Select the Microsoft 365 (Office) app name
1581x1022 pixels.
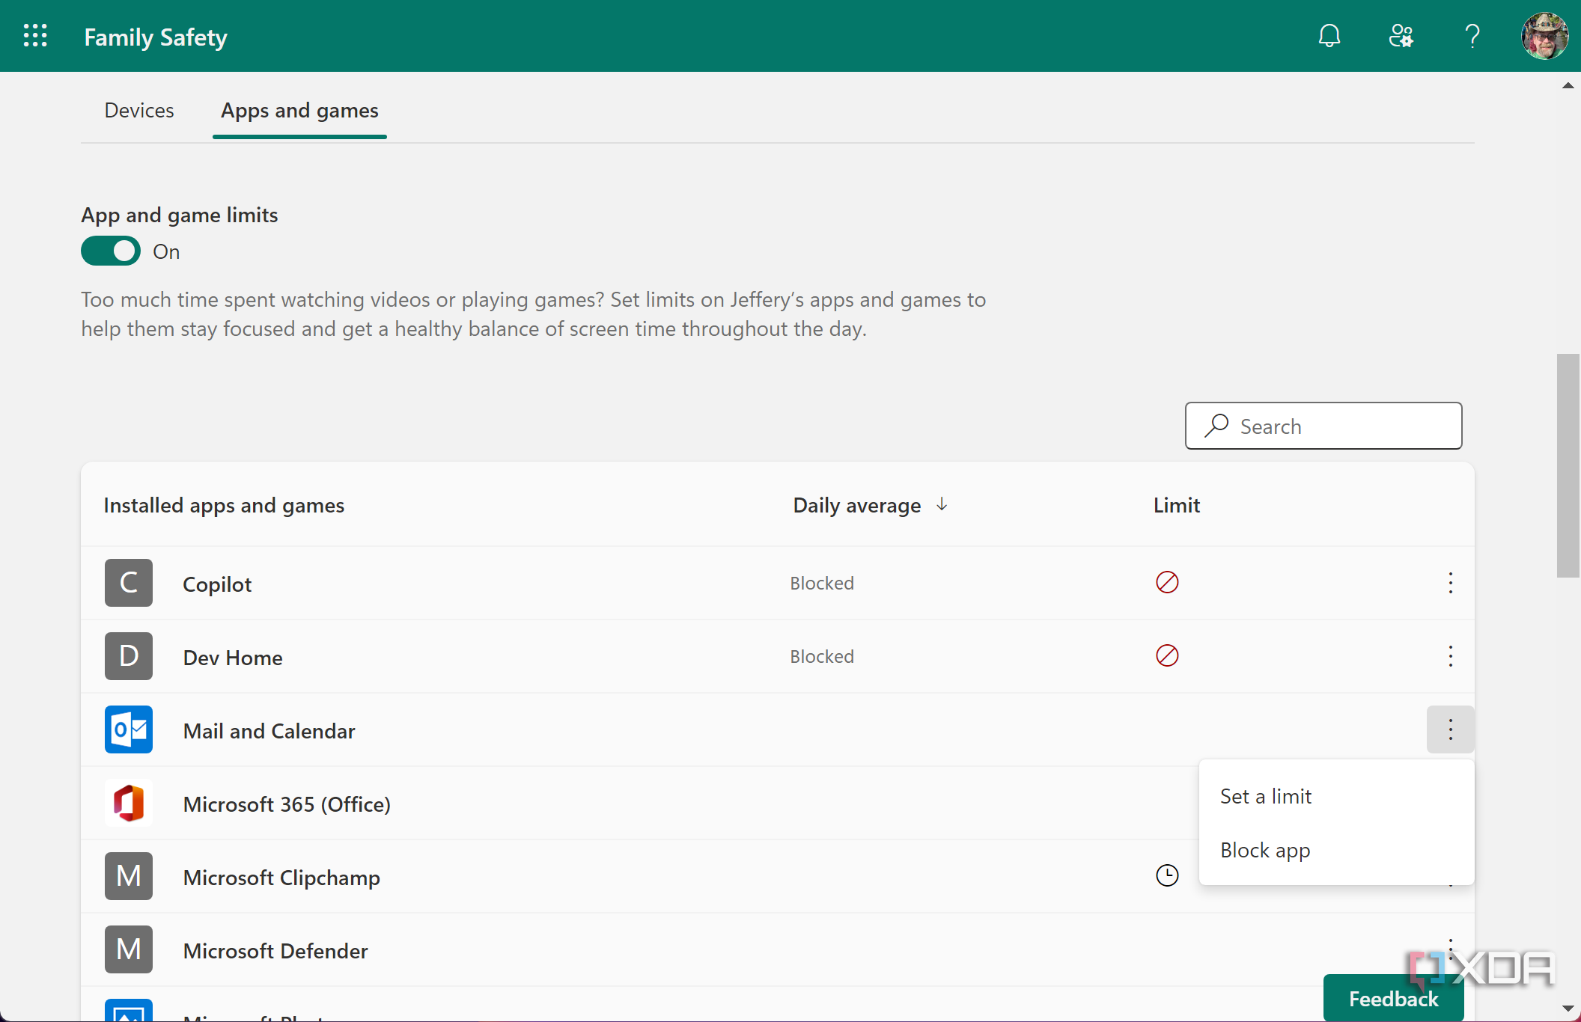pyautogui.click(x=287, y=804)
